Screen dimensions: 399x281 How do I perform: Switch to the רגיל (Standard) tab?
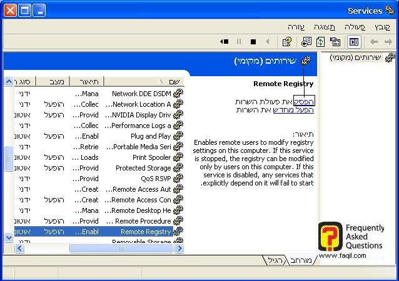click(x=275, y=260)
